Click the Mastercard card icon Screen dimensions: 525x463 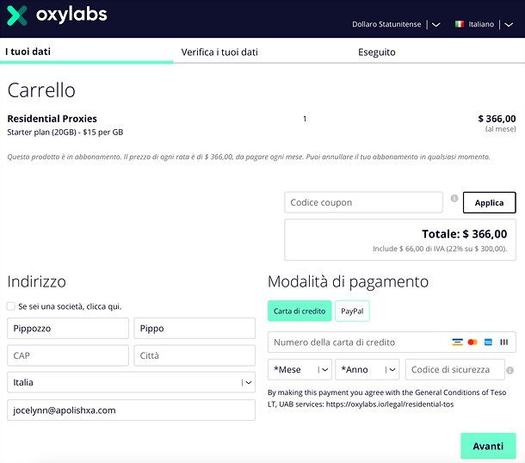472,342
